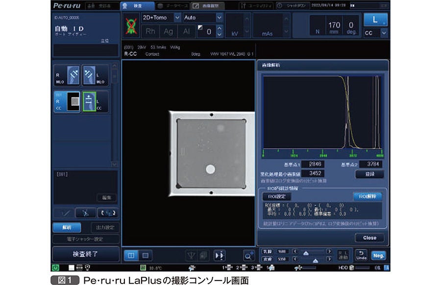The width and height of the screenshot is (441, 285).
Task: Select the single-view layout icon
Action: coord(146,256)
